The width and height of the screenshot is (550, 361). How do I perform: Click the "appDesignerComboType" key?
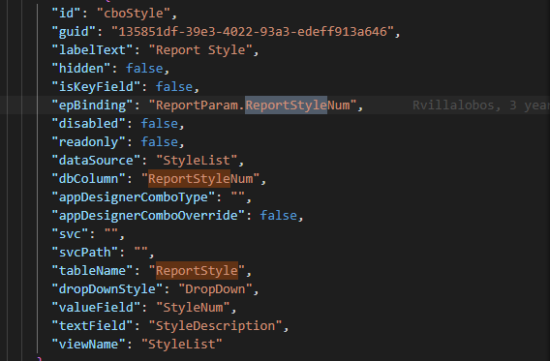(134, 197)
